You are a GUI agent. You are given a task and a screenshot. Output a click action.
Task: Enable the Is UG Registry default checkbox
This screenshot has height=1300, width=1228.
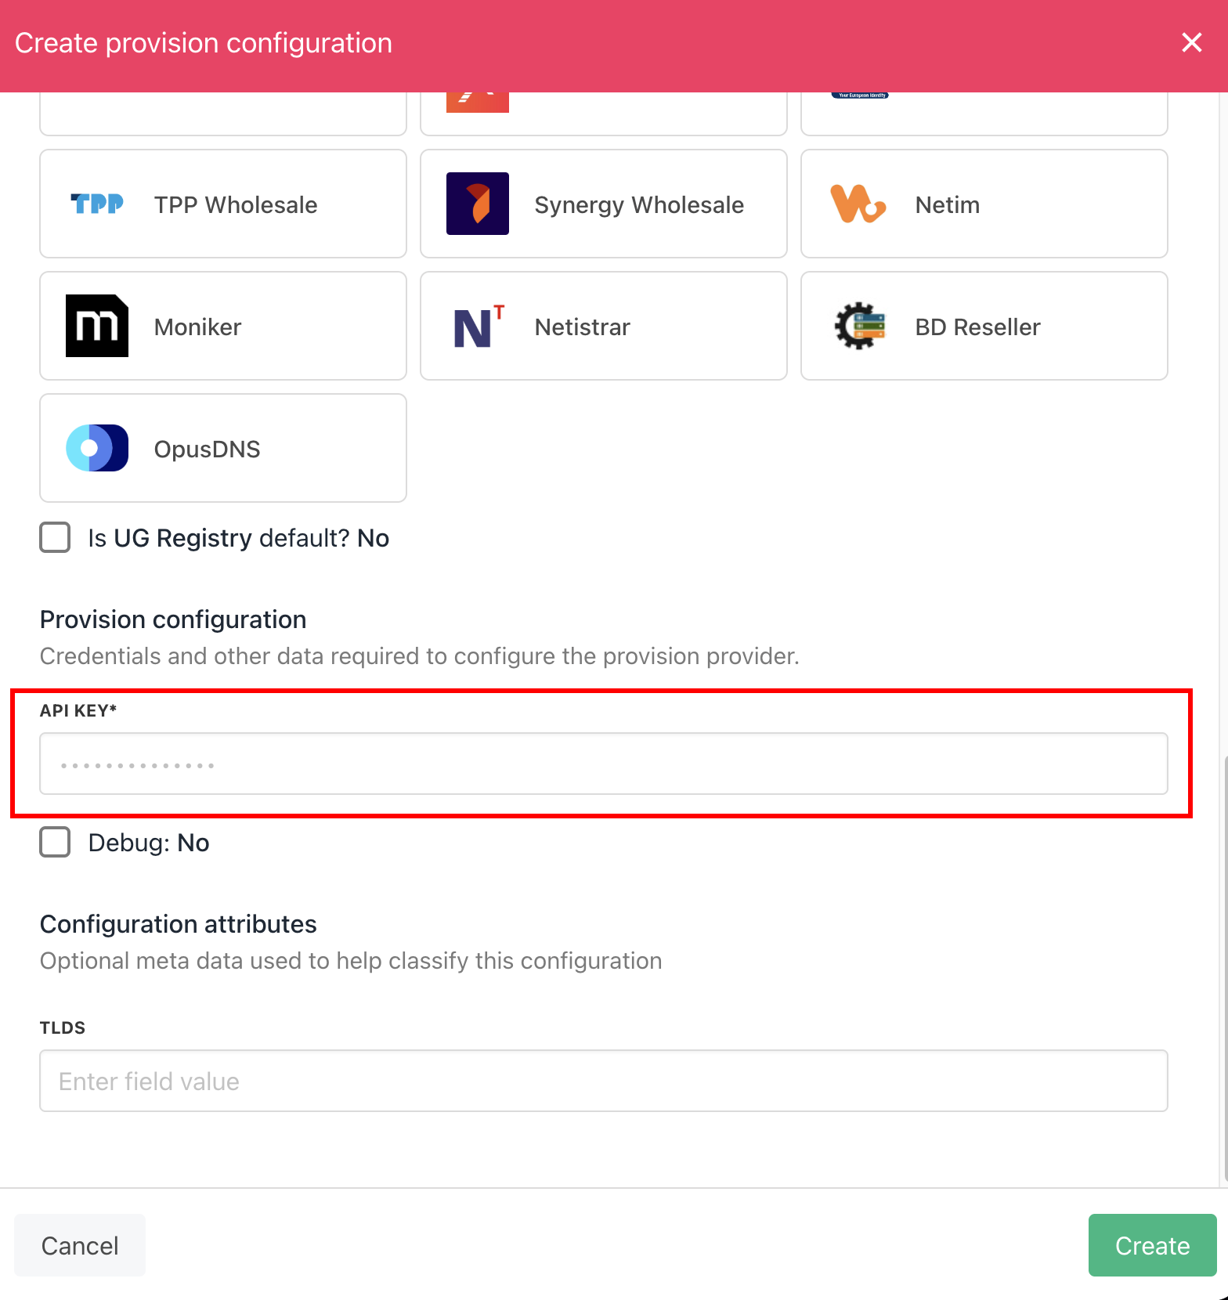click(55, 538)
